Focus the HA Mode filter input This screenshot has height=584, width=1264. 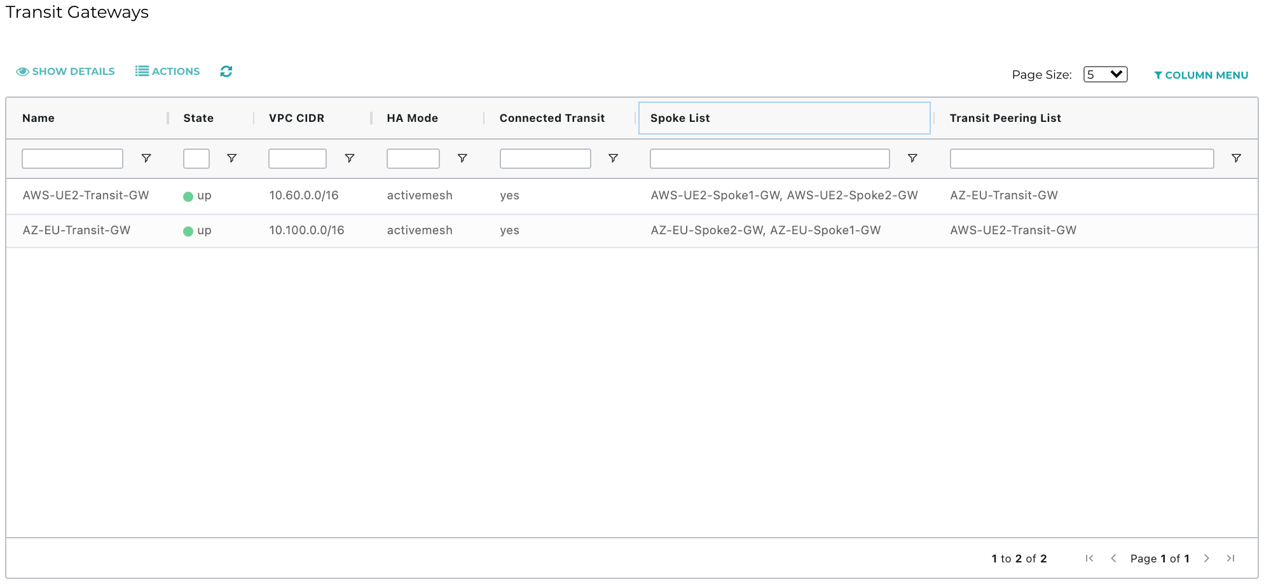click(413, 159)
